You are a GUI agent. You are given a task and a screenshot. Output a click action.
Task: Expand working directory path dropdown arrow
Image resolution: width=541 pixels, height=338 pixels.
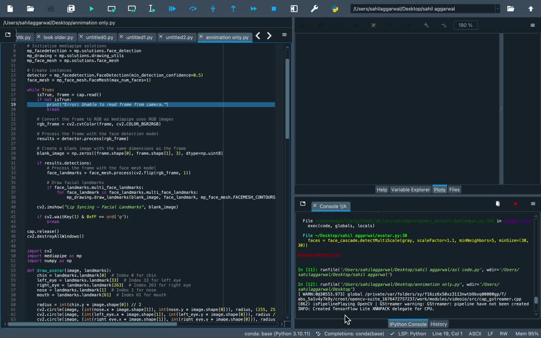497,9
